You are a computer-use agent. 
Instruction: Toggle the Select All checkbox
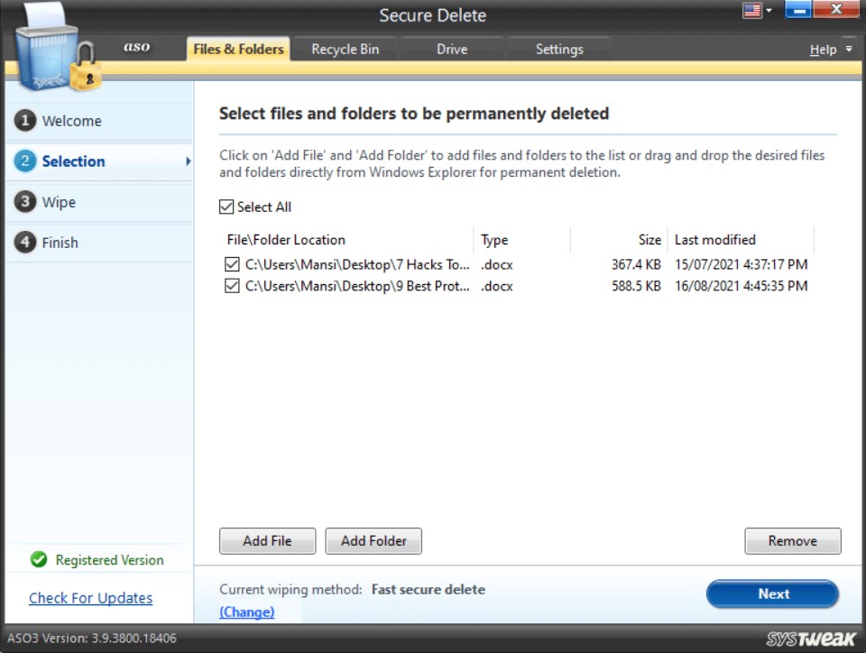coord(226,207)
